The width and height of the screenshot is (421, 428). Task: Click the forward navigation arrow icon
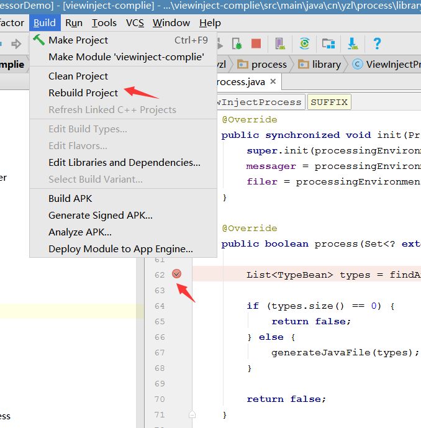pyautogui.click(x=16, y=43)
